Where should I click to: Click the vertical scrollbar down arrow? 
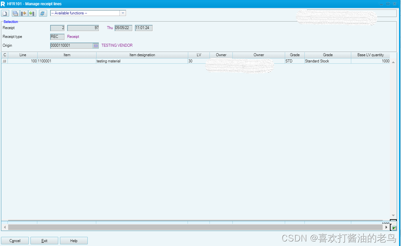tap(393, 215)
